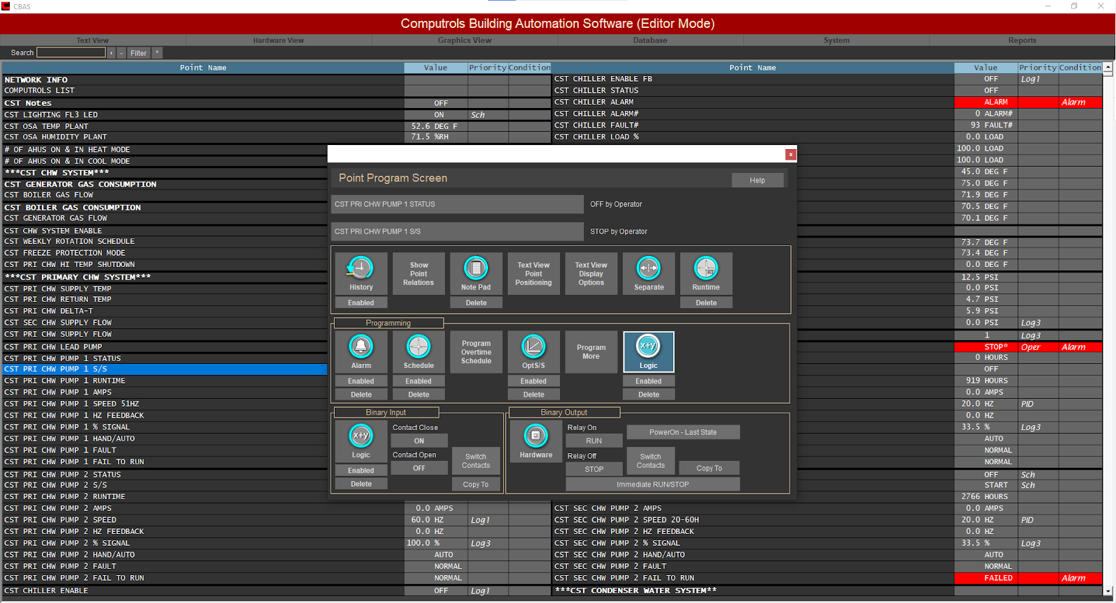Screen dimensions: 1116x603
Task: Open the Hardware icon under Binary Output
Action: (x=536, y=441)
